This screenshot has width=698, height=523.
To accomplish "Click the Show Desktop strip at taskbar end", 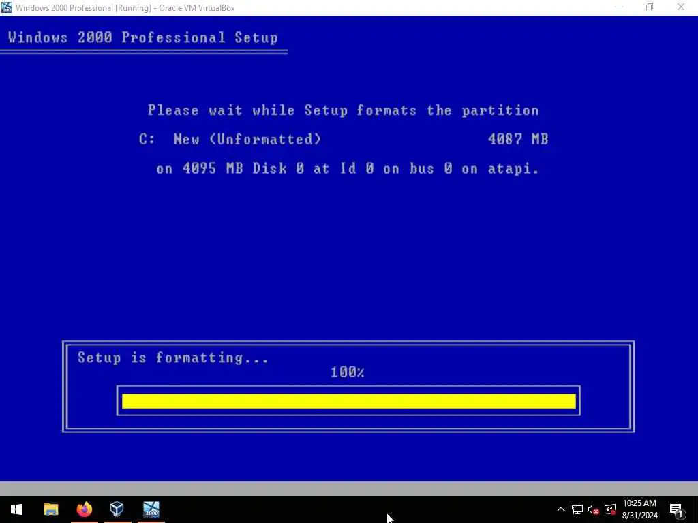I will [x=696, y=509].
